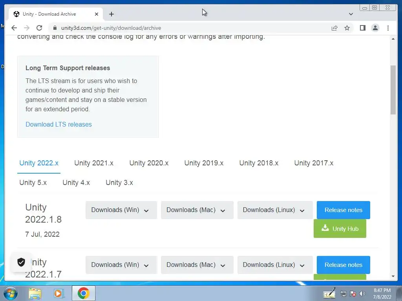This screenshot has width=402, height=301.
Task: Click the scrollbar up arrow
Action: (393, 39)
